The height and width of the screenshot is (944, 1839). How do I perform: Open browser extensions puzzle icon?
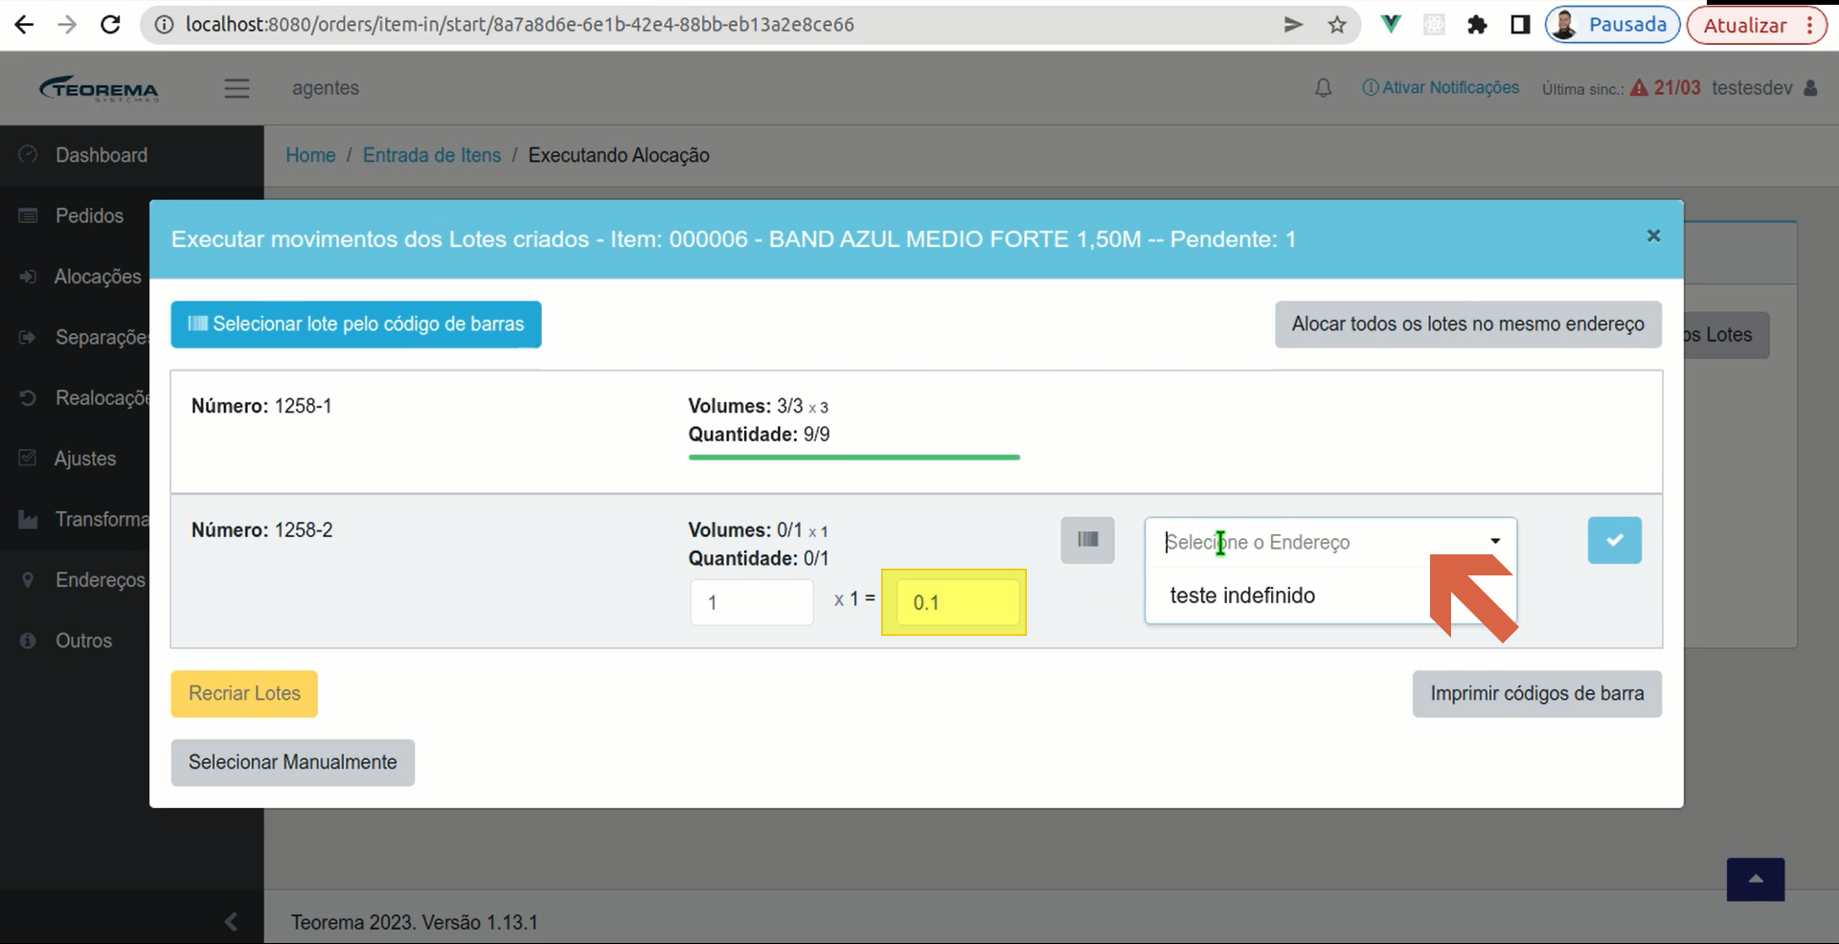tap(1477, 25)
